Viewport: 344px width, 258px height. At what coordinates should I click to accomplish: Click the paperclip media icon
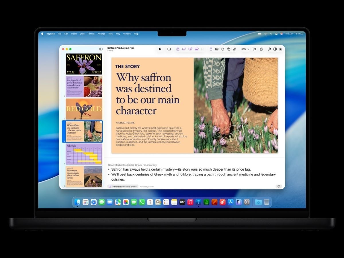tap(234, 49)
